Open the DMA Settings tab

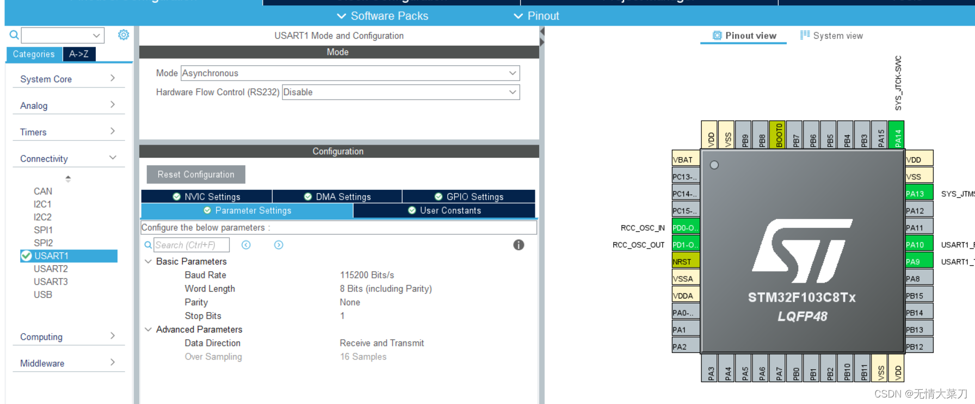click(337, 196)
